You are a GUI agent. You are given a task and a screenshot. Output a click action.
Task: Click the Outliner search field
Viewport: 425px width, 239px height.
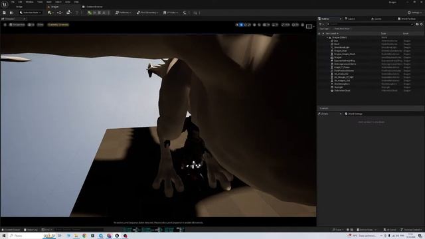(x=370, y=24)
